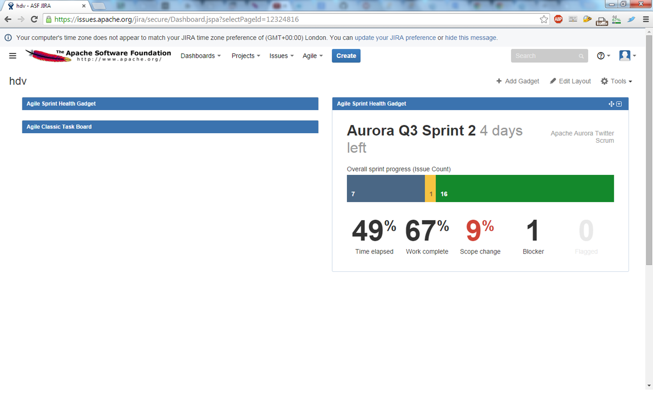Open the Tools dropdown
653x408 pixels.
617,81
